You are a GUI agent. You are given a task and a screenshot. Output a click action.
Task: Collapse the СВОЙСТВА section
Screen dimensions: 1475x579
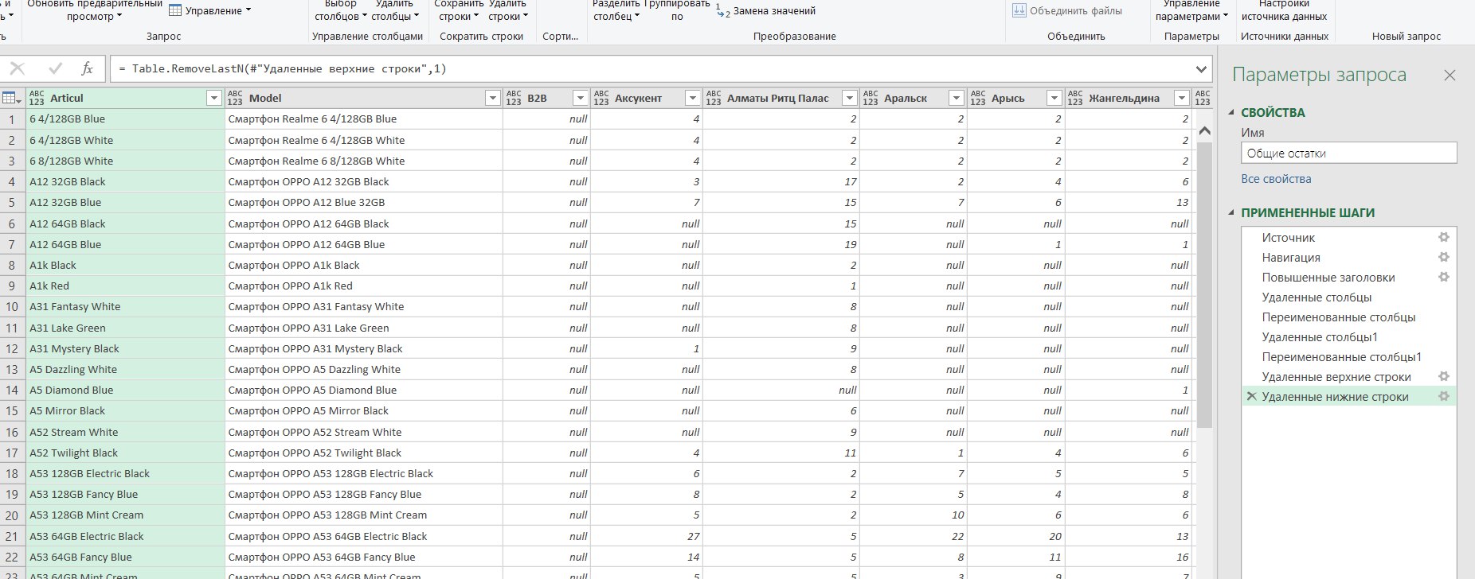(1232, 112)
